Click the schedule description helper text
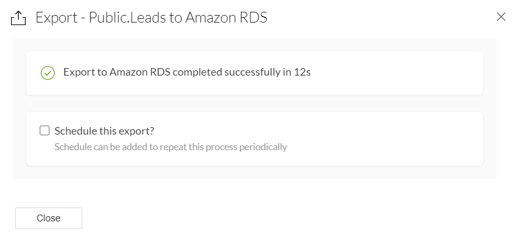 (171, 146)
